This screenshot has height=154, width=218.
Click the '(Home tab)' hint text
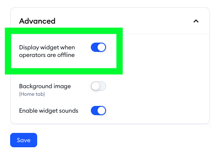(32, 94)
